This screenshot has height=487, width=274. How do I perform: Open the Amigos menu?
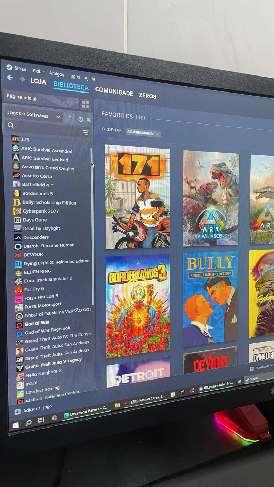[x=56, y=74]
